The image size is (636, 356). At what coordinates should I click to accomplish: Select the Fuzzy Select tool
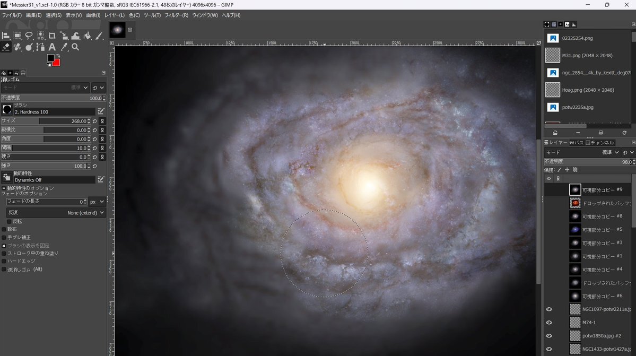(40, 36)
